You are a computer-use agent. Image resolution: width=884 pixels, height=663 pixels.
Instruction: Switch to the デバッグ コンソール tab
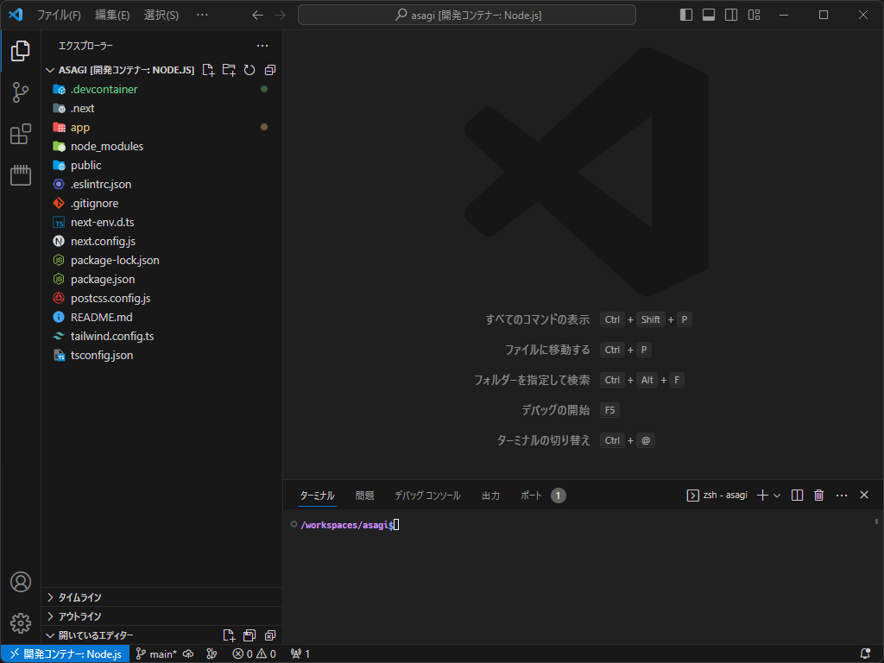click(427, 496)
